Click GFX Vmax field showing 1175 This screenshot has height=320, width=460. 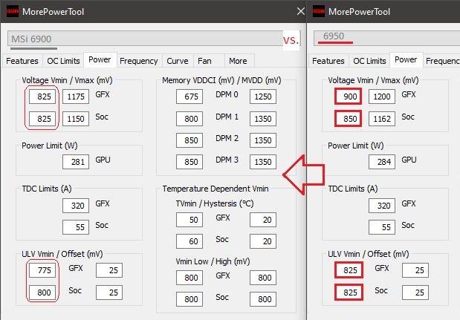click(x=76, y=97)
